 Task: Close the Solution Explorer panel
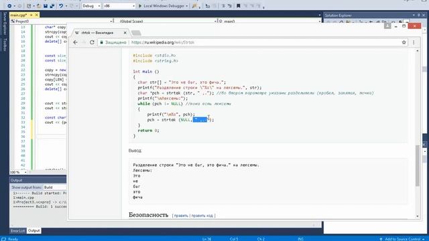point(424,15)
